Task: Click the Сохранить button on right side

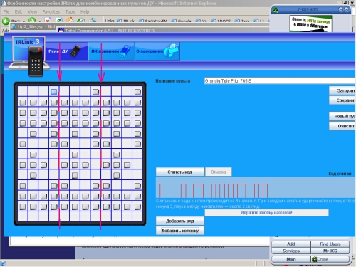Action: [x=342, y=100]
